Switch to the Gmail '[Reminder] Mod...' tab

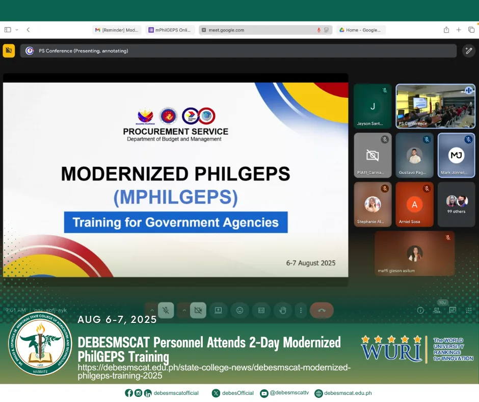[117, 30]
